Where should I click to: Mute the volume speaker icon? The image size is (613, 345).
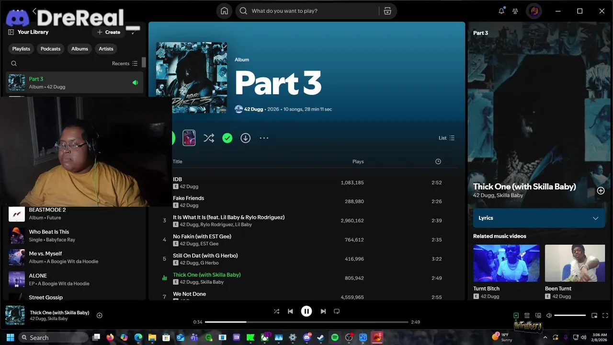549,315
